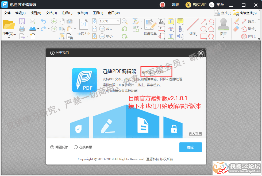Expand the arrow below 打开(O)...

point(9,38)
